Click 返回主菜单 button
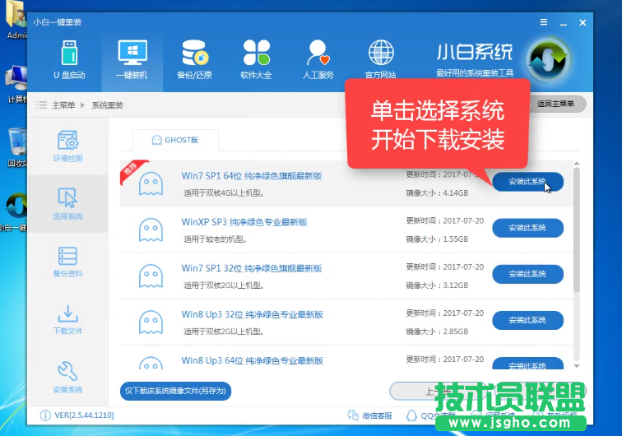This screenshot has width=622, height=436. coord(555,104)
